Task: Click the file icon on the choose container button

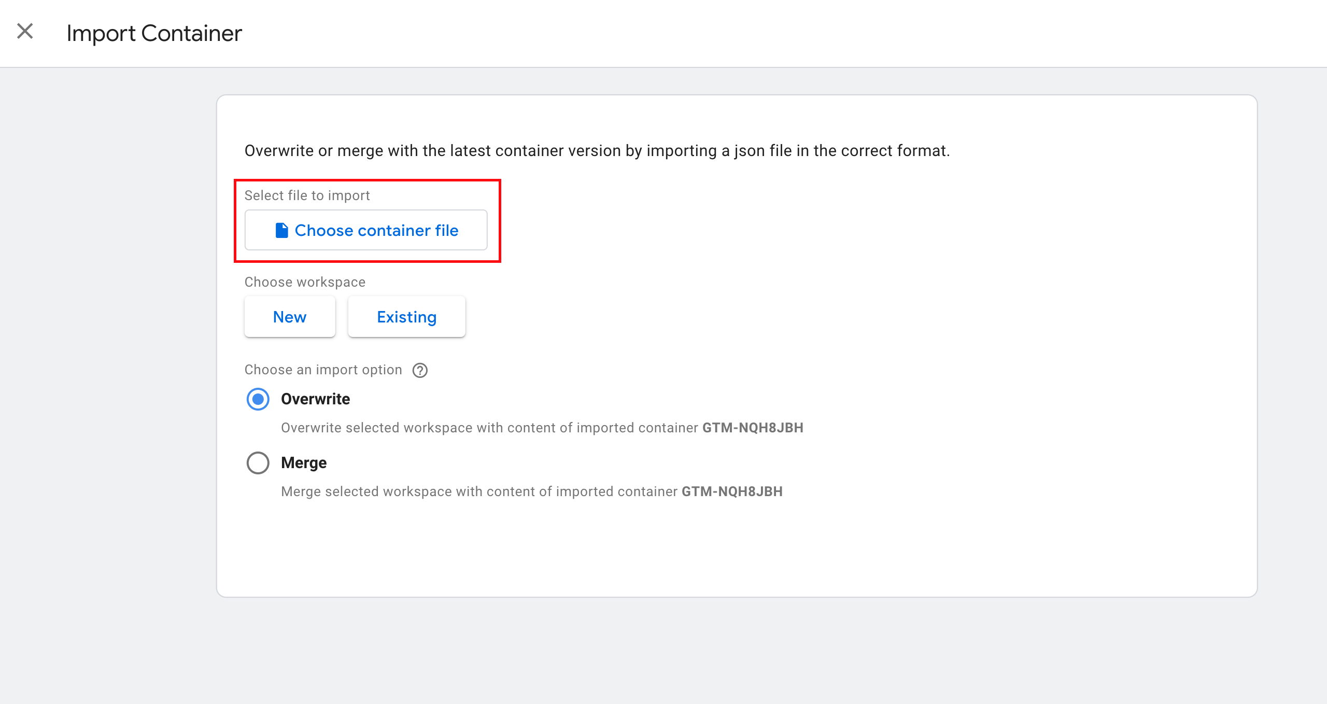Action: pyautogui.click(x=281, y=230)
